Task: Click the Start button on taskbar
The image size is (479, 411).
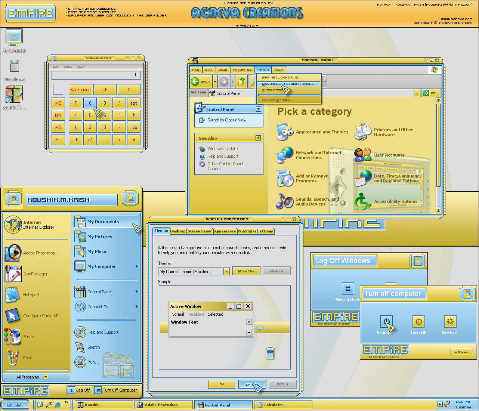Action: (16, 405)
